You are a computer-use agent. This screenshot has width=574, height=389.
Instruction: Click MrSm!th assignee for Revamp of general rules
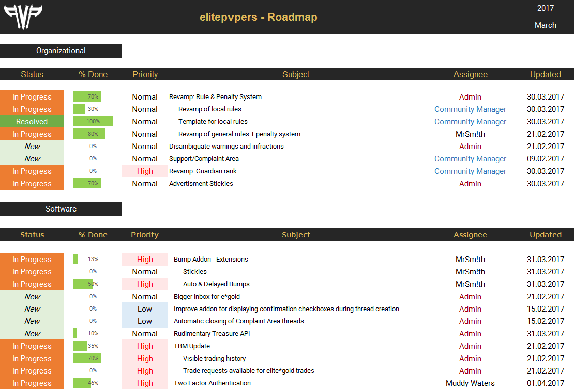tap(470, 134)
